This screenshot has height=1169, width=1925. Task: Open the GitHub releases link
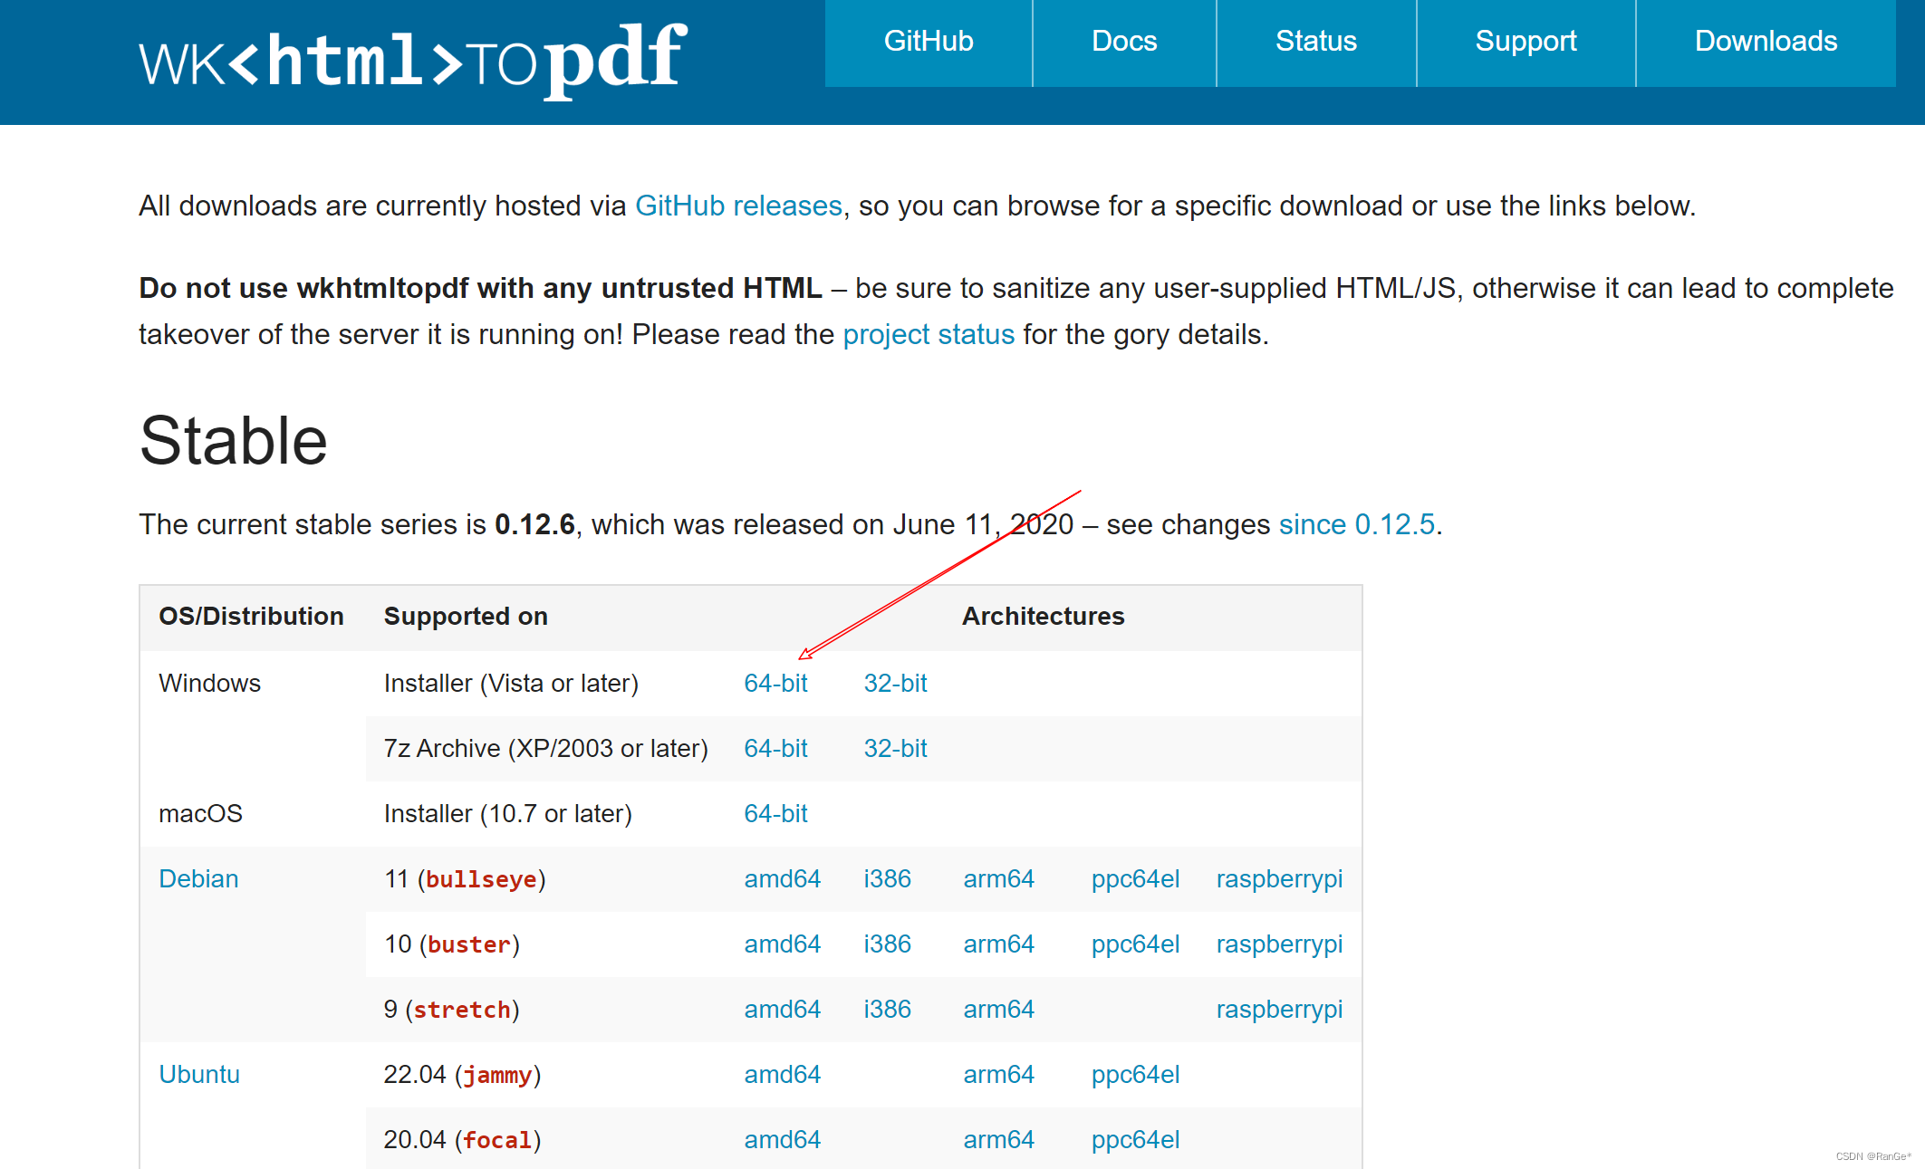[x=739, y=206]
